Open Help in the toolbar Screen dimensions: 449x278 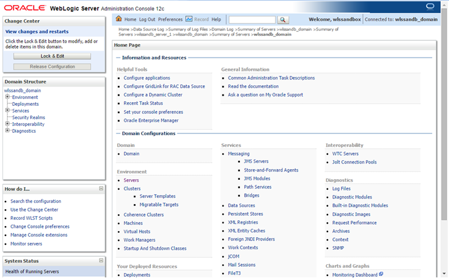click(216, 19)
